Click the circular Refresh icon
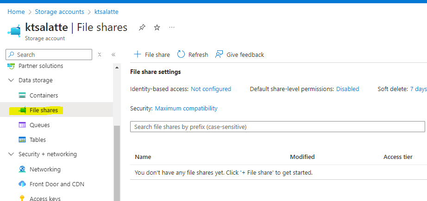Screen dimensions: 427x201 click(x=181, y=55)
